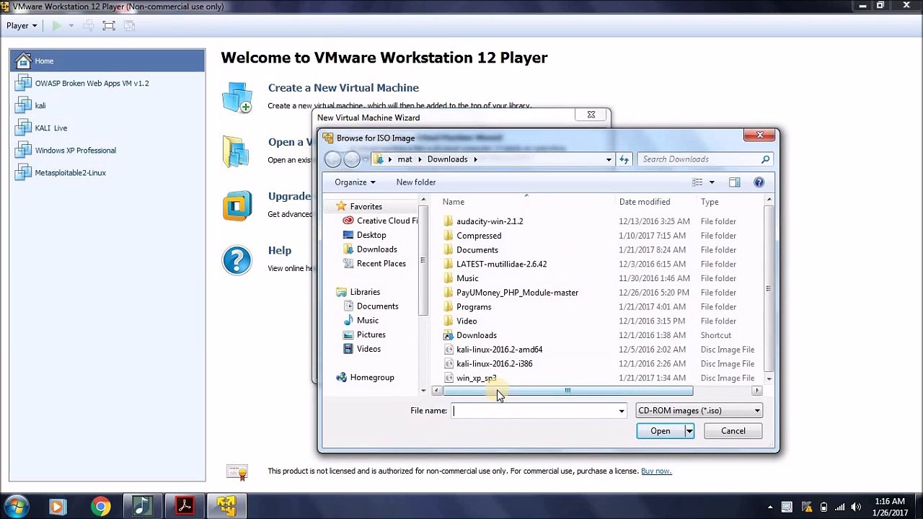The height and width of the screenshot is (519, 923).
Task: Select Libraries in navigation pane
Action: 365,292
